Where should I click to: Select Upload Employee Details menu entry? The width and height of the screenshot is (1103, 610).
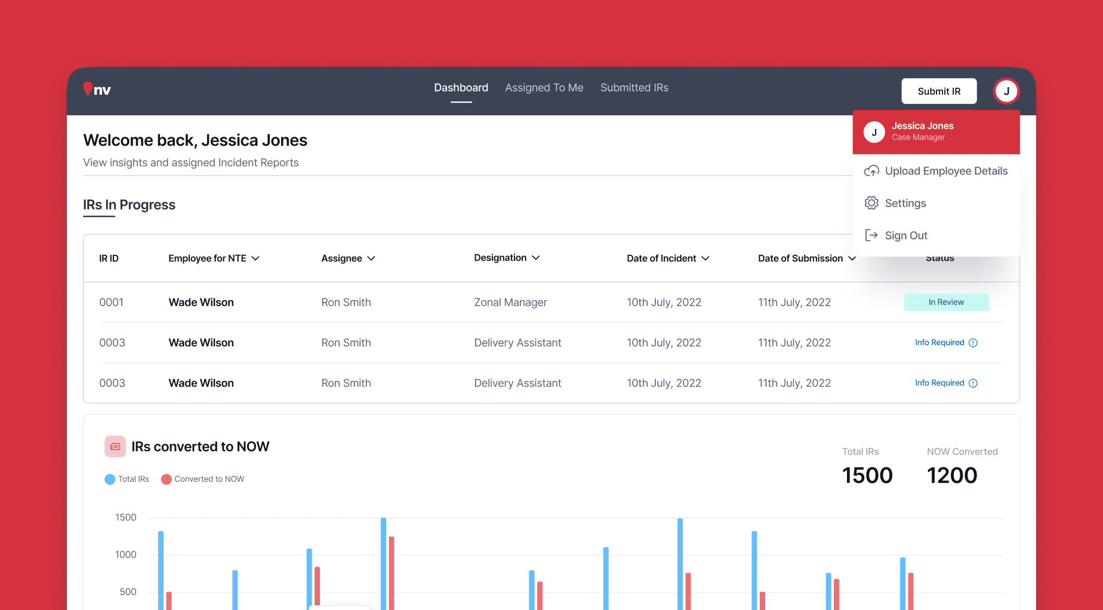tap(936, 171)
